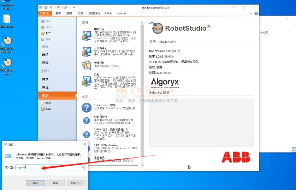Click the 开发者中心 developer center icon
The height and width of the screenshot is (190, 296).
click(86, 52)
